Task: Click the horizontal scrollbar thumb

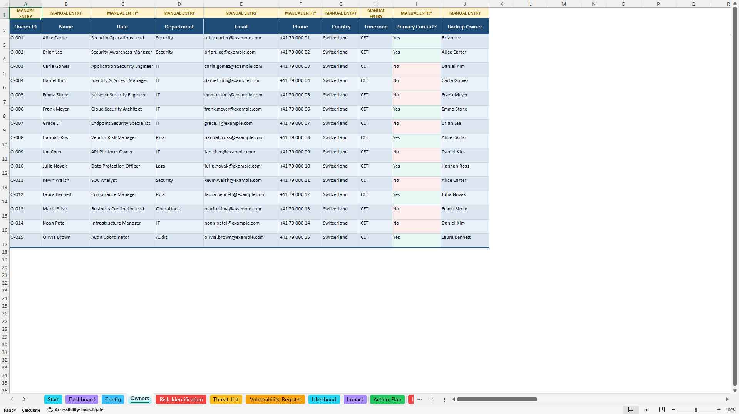Action: pyautogui.click(x=497, y=399)
